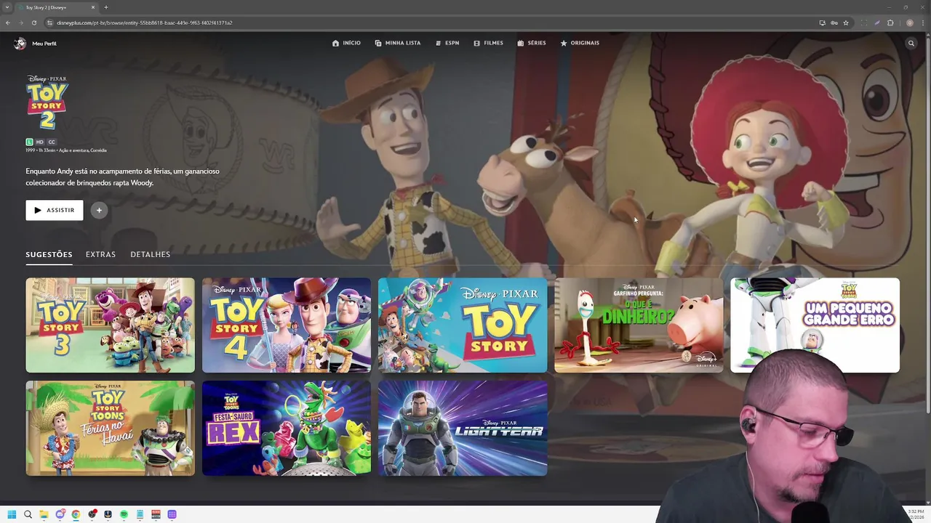The width and height of the screenshot is (931, 523).
Task: Switch to the Extras tab
Action: [x=100, y=254]
